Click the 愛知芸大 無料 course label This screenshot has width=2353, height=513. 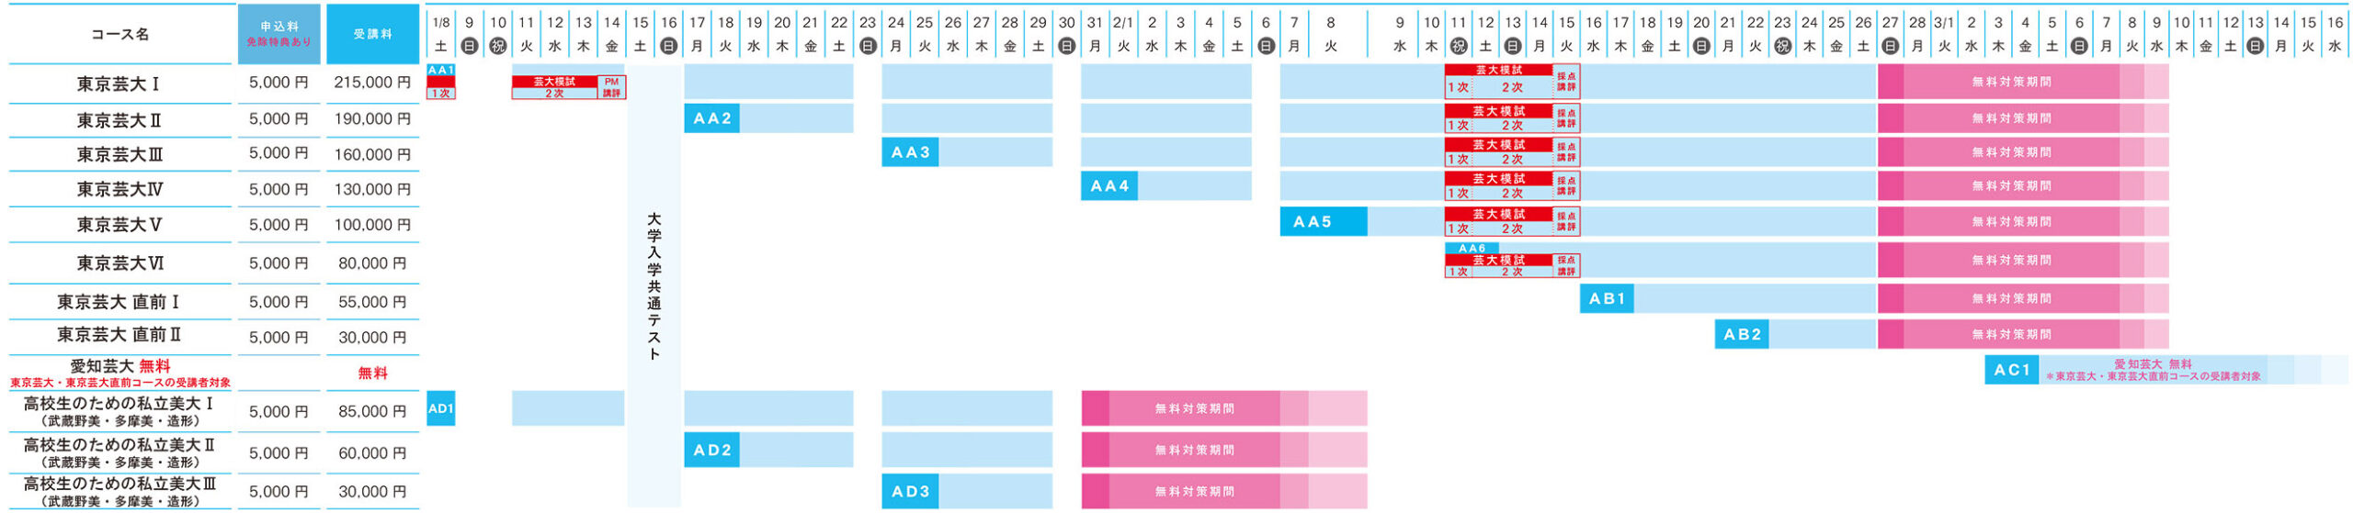(119, 366)
